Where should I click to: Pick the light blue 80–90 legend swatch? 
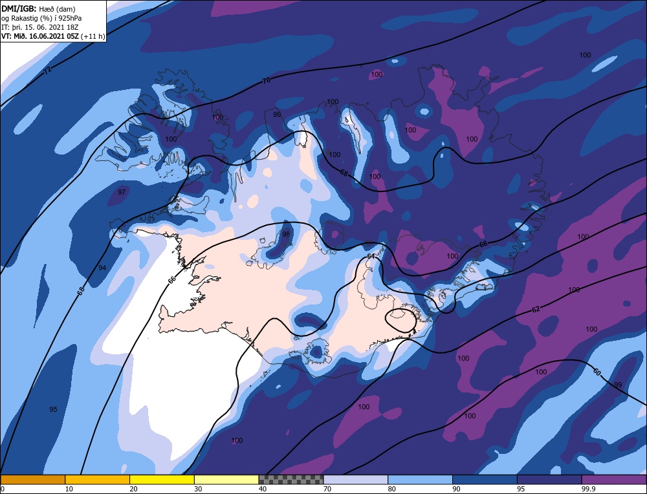[x=420, y=480]
